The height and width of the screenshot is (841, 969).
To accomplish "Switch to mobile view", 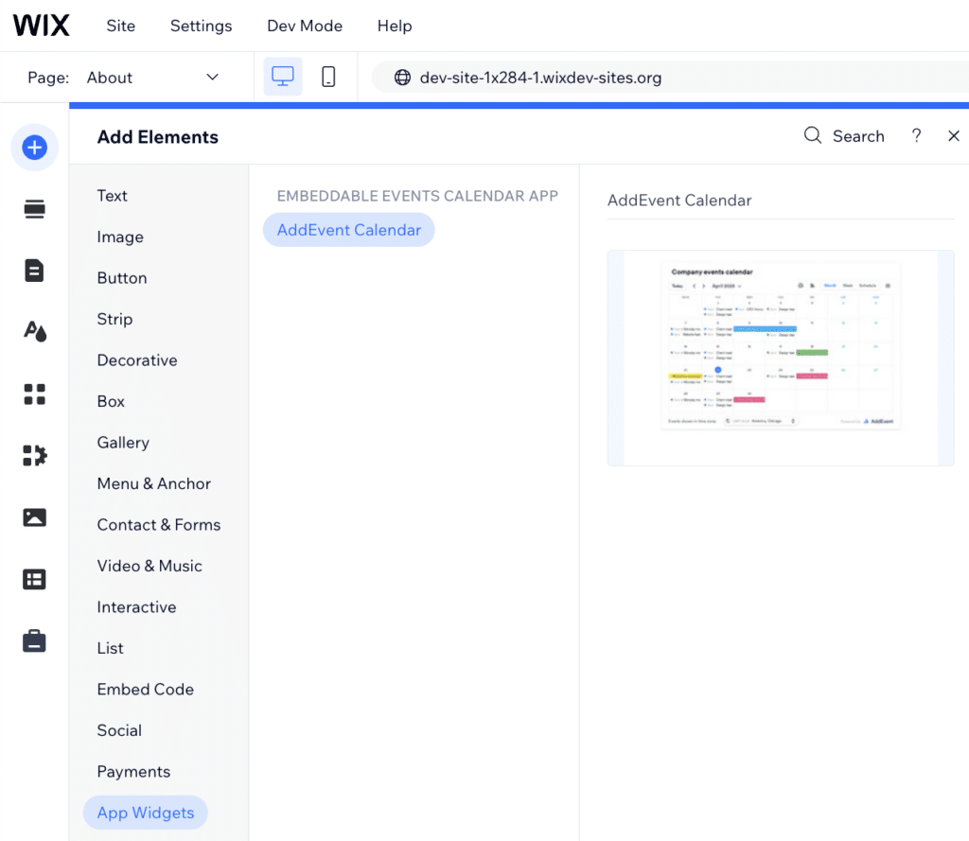I will [328, 77].
